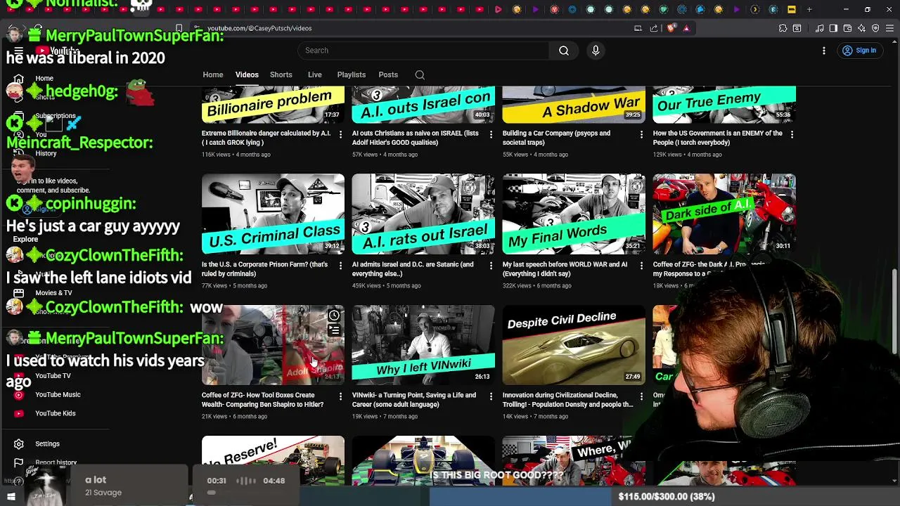Open the Playlists tab
The width and height of the screenshot is (900, 506).
pos(352,74)
